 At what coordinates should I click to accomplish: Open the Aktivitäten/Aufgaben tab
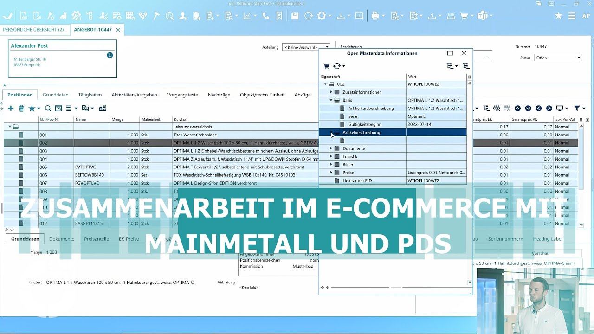click(x=134, y=95)
